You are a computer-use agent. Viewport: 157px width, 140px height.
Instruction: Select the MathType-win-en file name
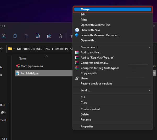32,66
